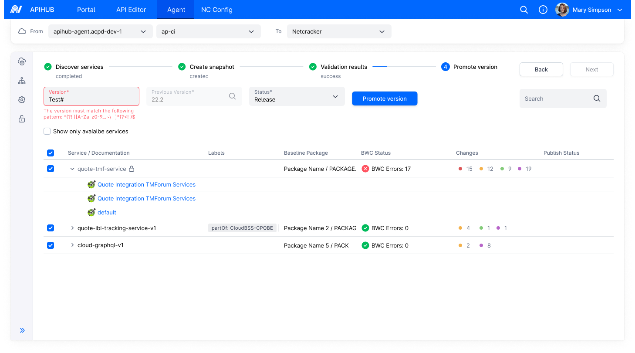Screen dimensions: 635x353
Task: Open user menu chevron next to Mary Simpson
Action: 620,10
